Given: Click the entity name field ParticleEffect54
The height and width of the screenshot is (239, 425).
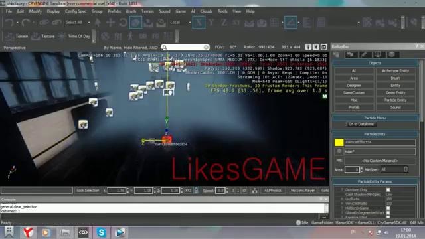Looking at the screenshot, I should 380,142.
